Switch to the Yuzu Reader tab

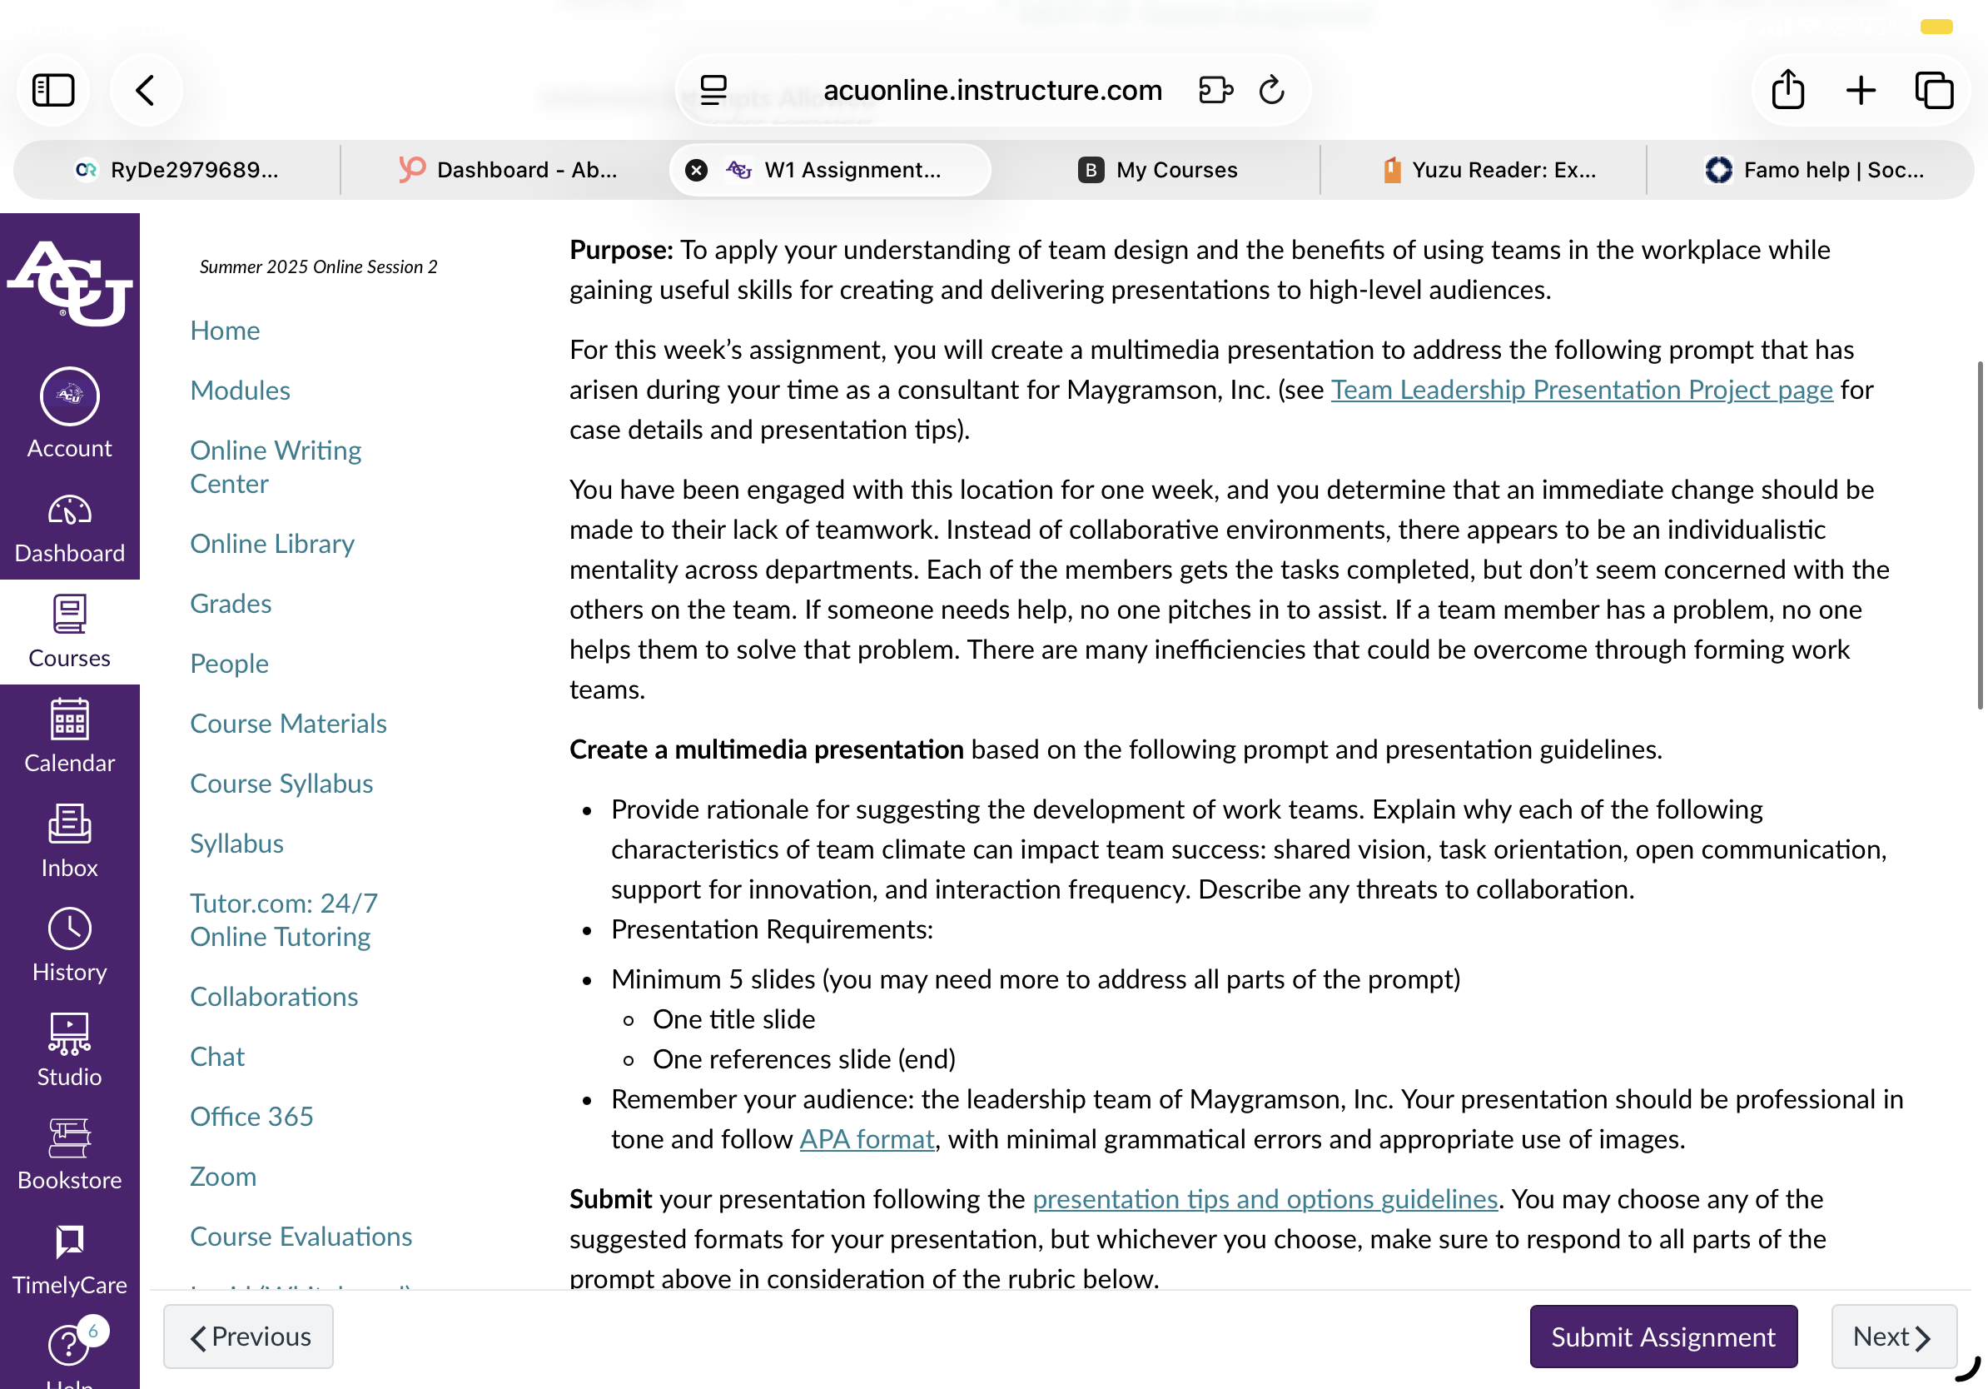(x=1489, y=170)
